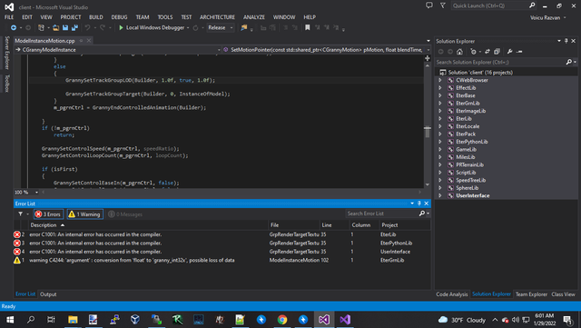This screenshot has height=328, width=581.
Task: Toggle the 1 Warning filter
Action: click(x=84, y=214)
